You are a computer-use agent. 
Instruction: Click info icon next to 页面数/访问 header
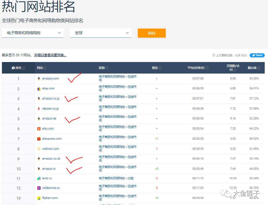click(235, 70)
